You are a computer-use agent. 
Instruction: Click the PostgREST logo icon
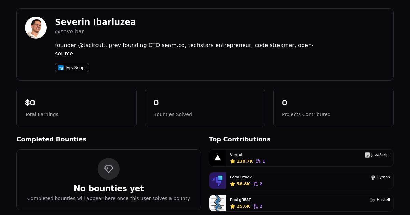click(x=218, y=203)
